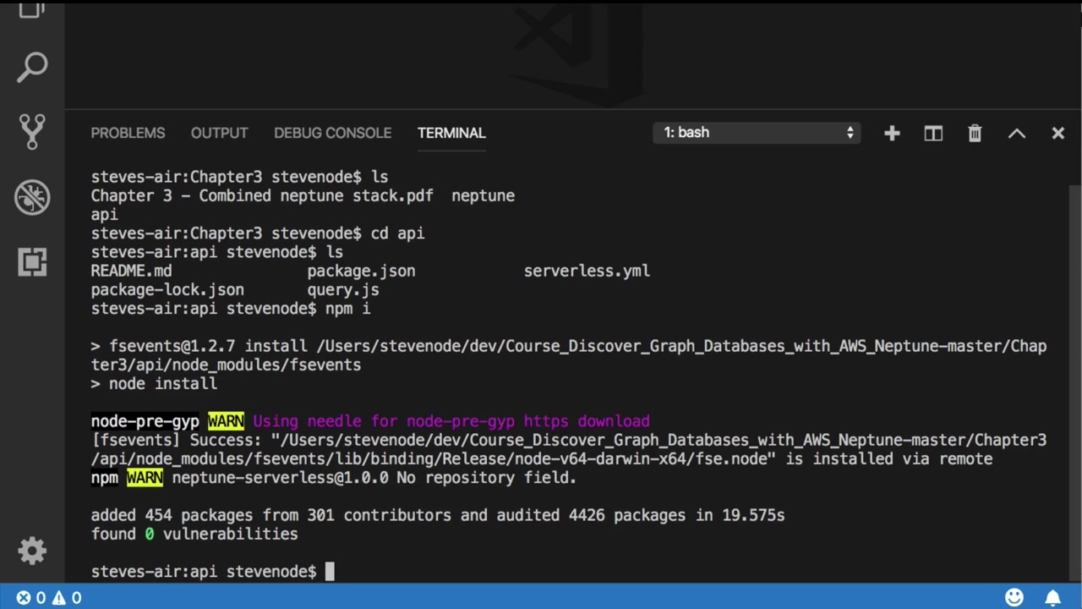Screen dimensions: 1082x609
Task: Switch to the DEBUG CONSOLE tab
Action: tap(332, 133)
